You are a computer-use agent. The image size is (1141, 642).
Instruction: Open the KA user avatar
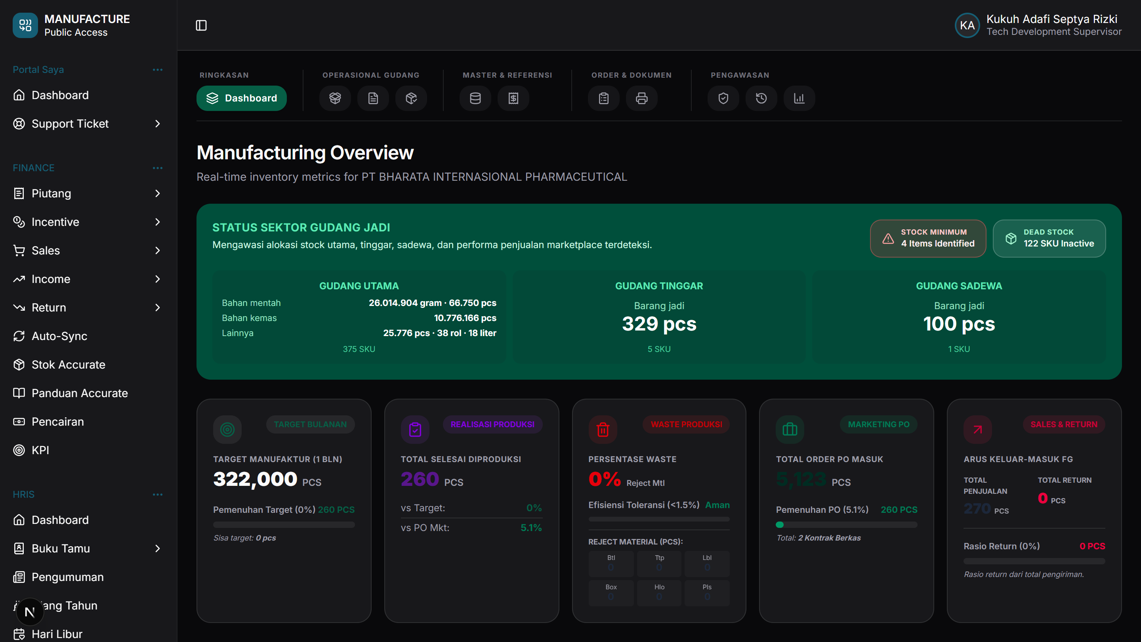point(967,25)
